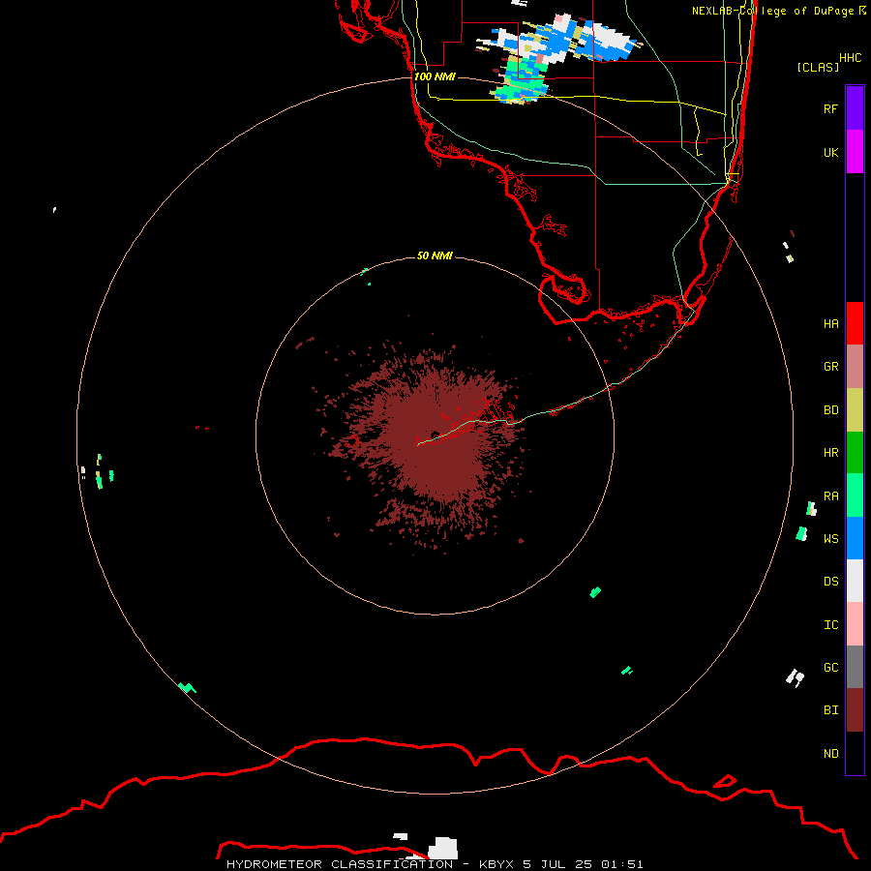Click the IC legend label
Viewport: 871px width, 871px height.
point(830,624)
